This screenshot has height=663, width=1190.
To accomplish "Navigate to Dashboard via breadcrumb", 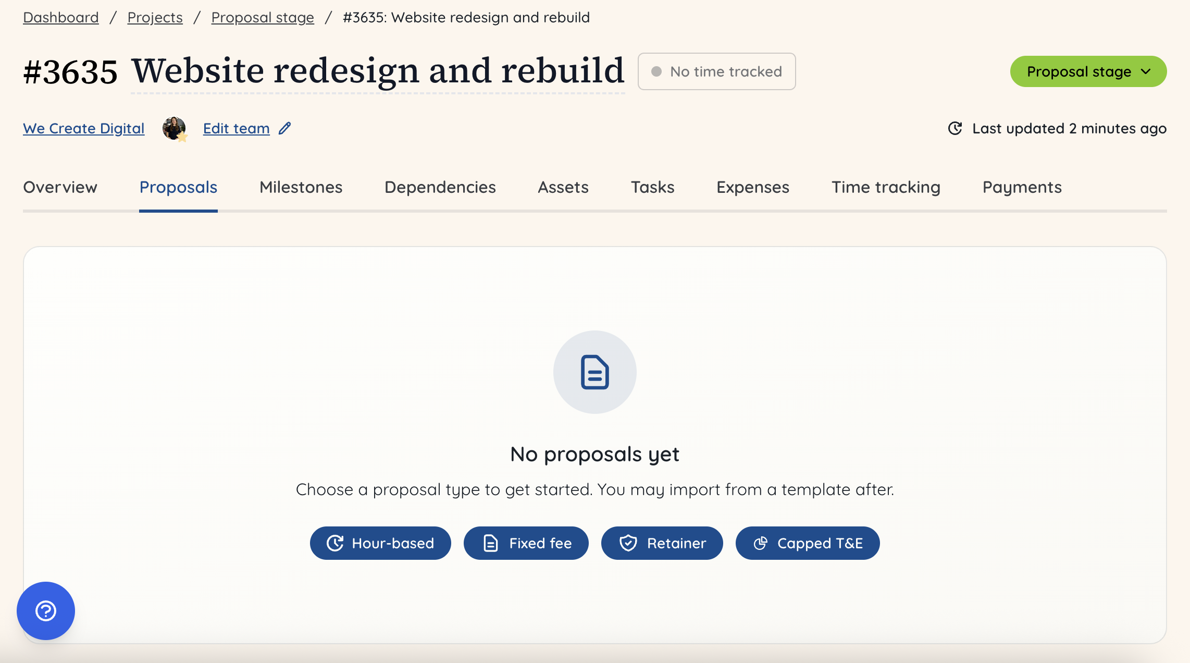I will coord(60,17).
